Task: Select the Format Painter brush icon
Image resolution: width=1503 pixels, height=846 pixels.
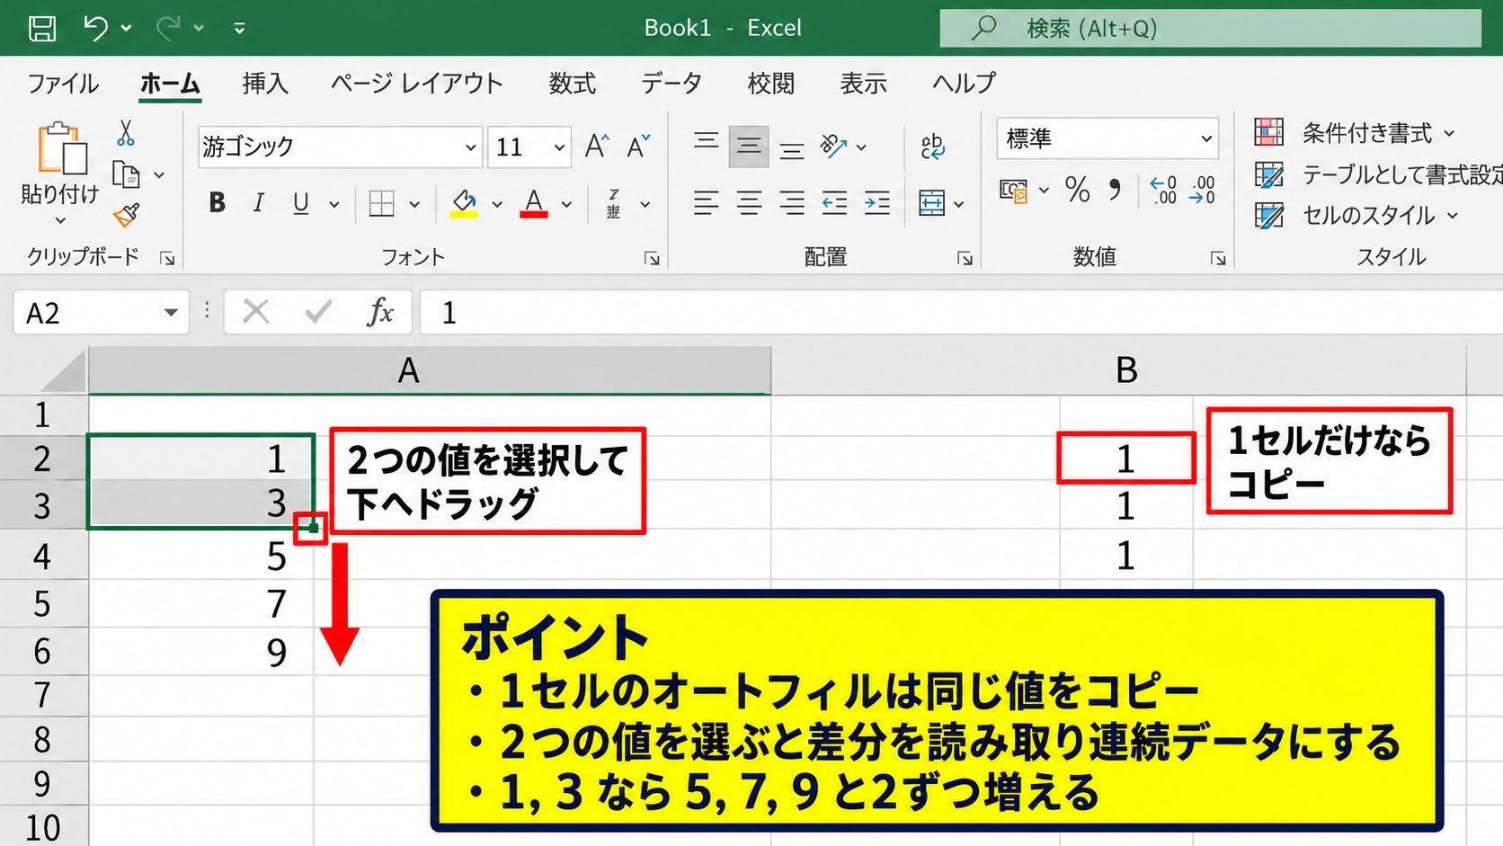Action: pos(127,215)
